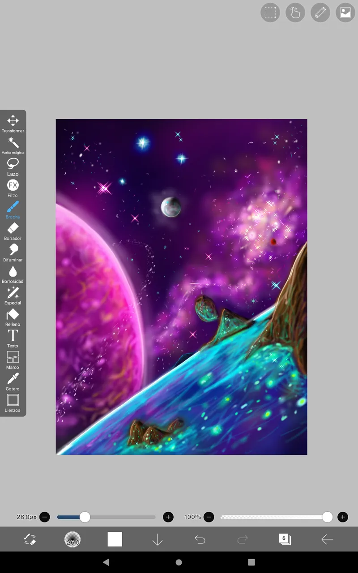Decrease opacity with minus button
The width and height of the screenshot is (358, 573).
tap(209, 517)
